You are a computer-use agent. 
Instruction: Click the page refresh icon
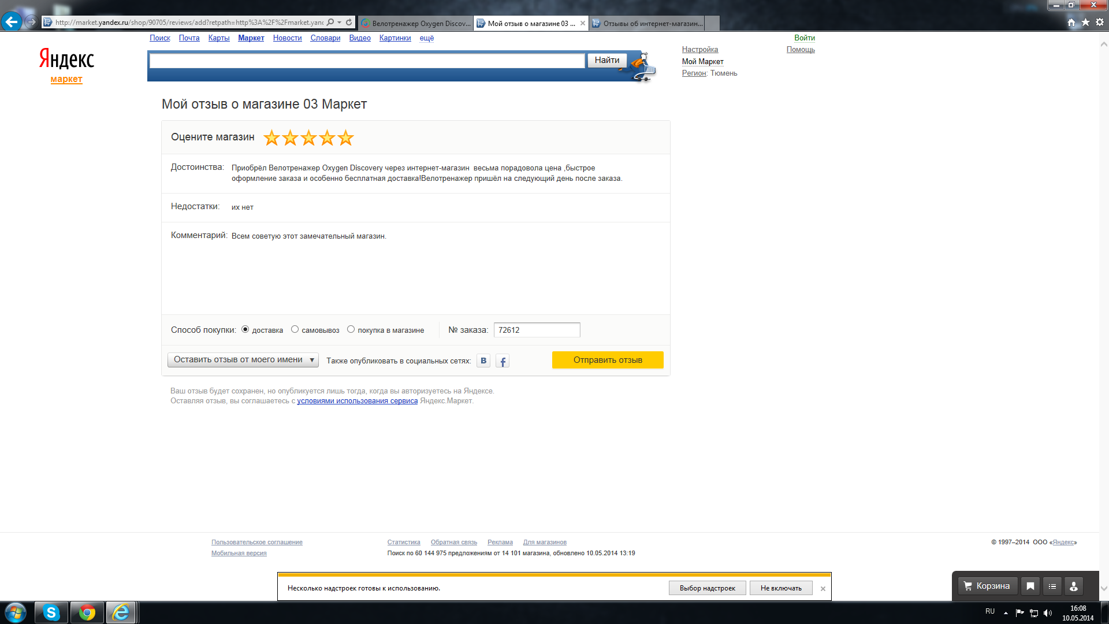click(x=349, y=23)
